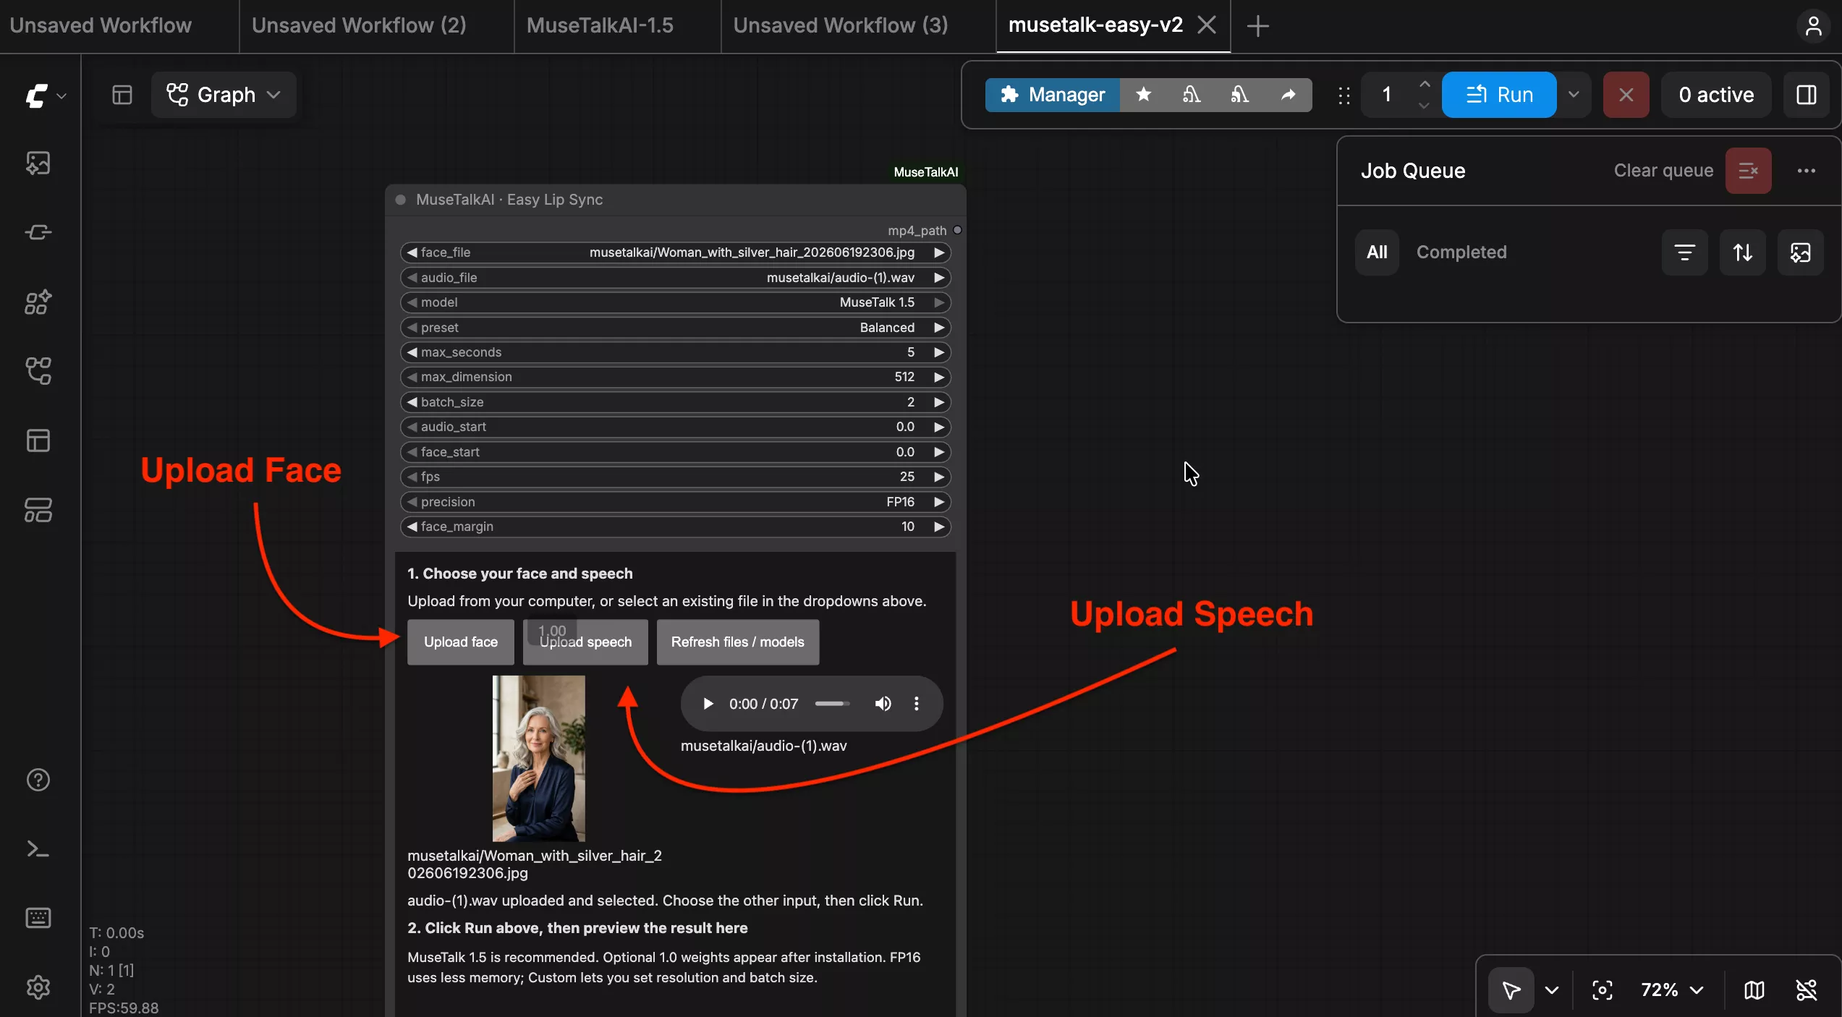Screen dimensions: 1842x1017
Task: Open the Job Queue filter icon
Action: coord(1684,252)
